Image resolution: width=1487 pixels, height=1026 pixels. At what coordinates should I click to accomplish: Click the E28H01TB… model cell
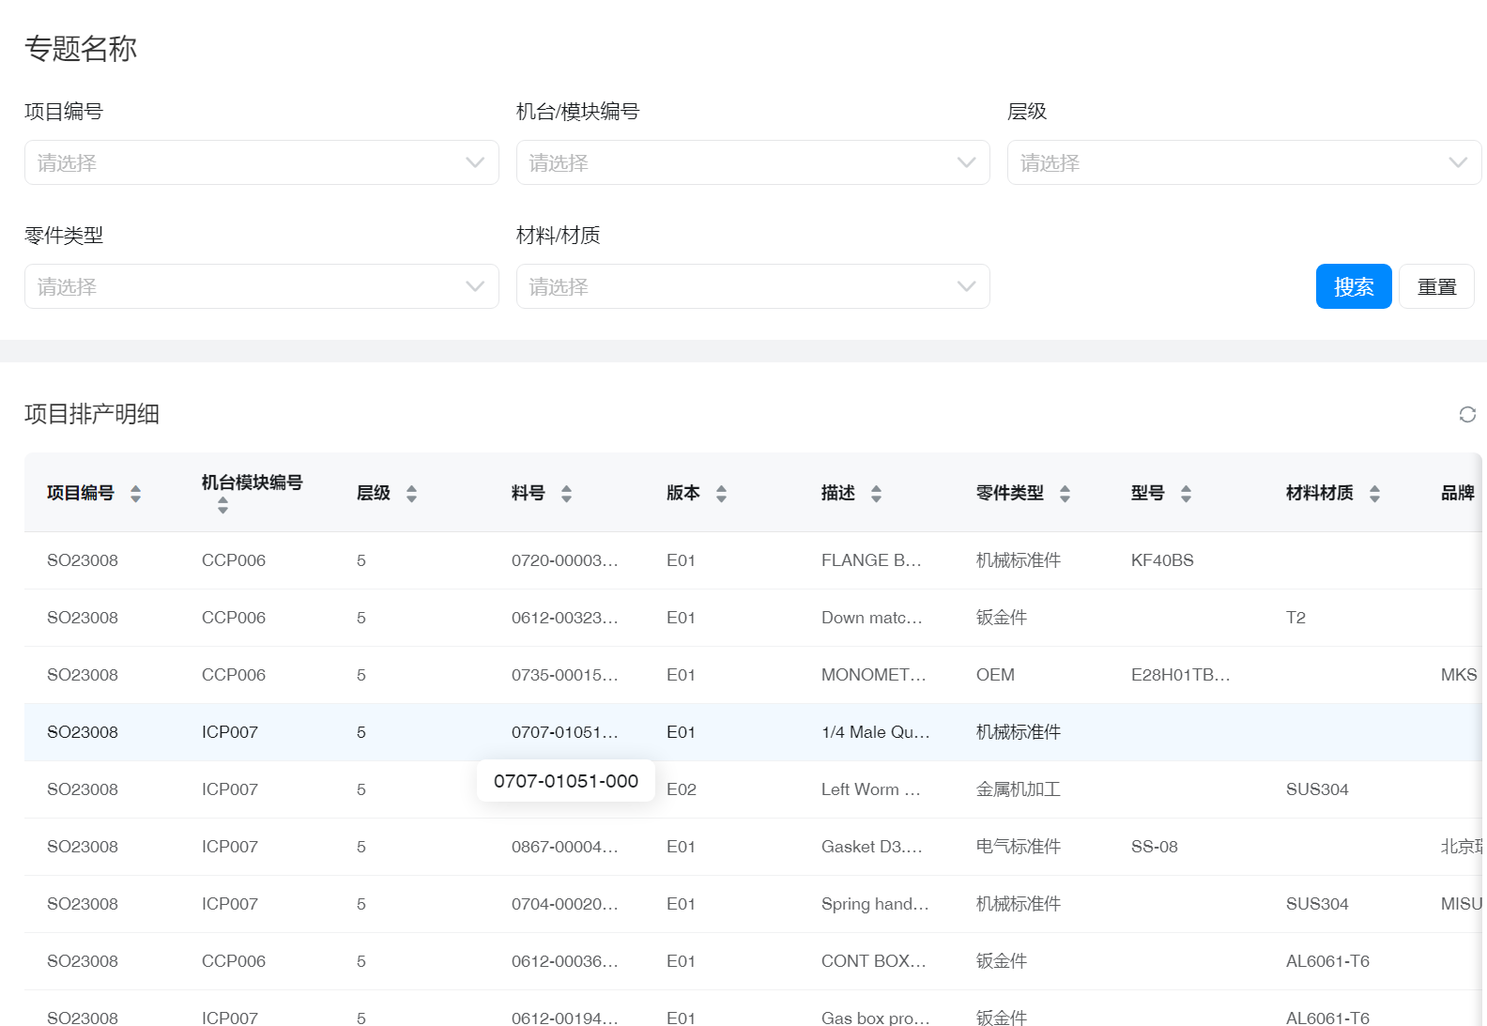1181,675
